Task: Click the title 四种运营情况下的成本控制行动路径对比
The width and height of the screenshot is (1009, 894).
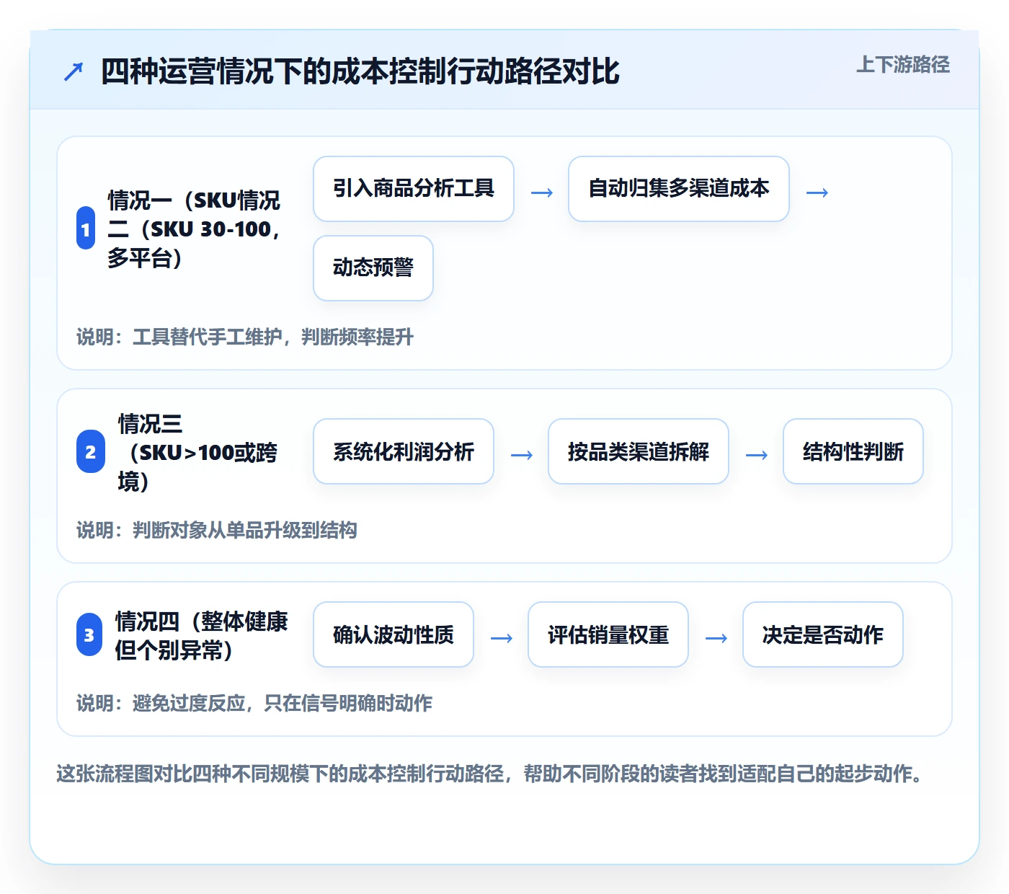Action: [x=360, y=71]
